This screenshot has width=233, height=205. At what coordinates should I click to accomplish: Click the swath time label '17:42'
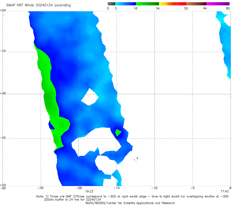(x=224, y=191)
